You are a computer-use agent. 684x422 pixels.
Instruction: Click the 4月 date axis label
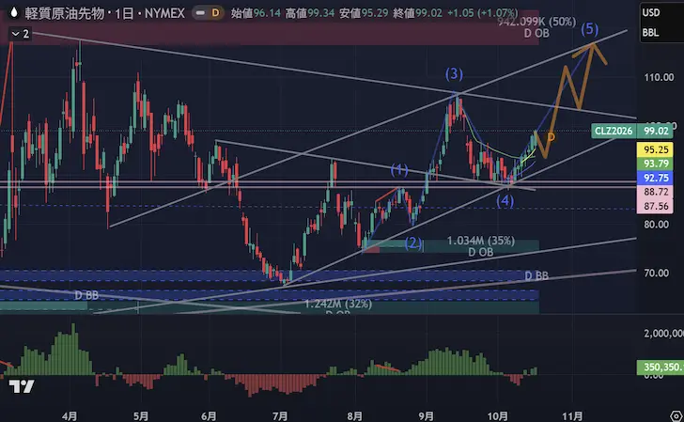pyautogui.click(x=70, y=415)
